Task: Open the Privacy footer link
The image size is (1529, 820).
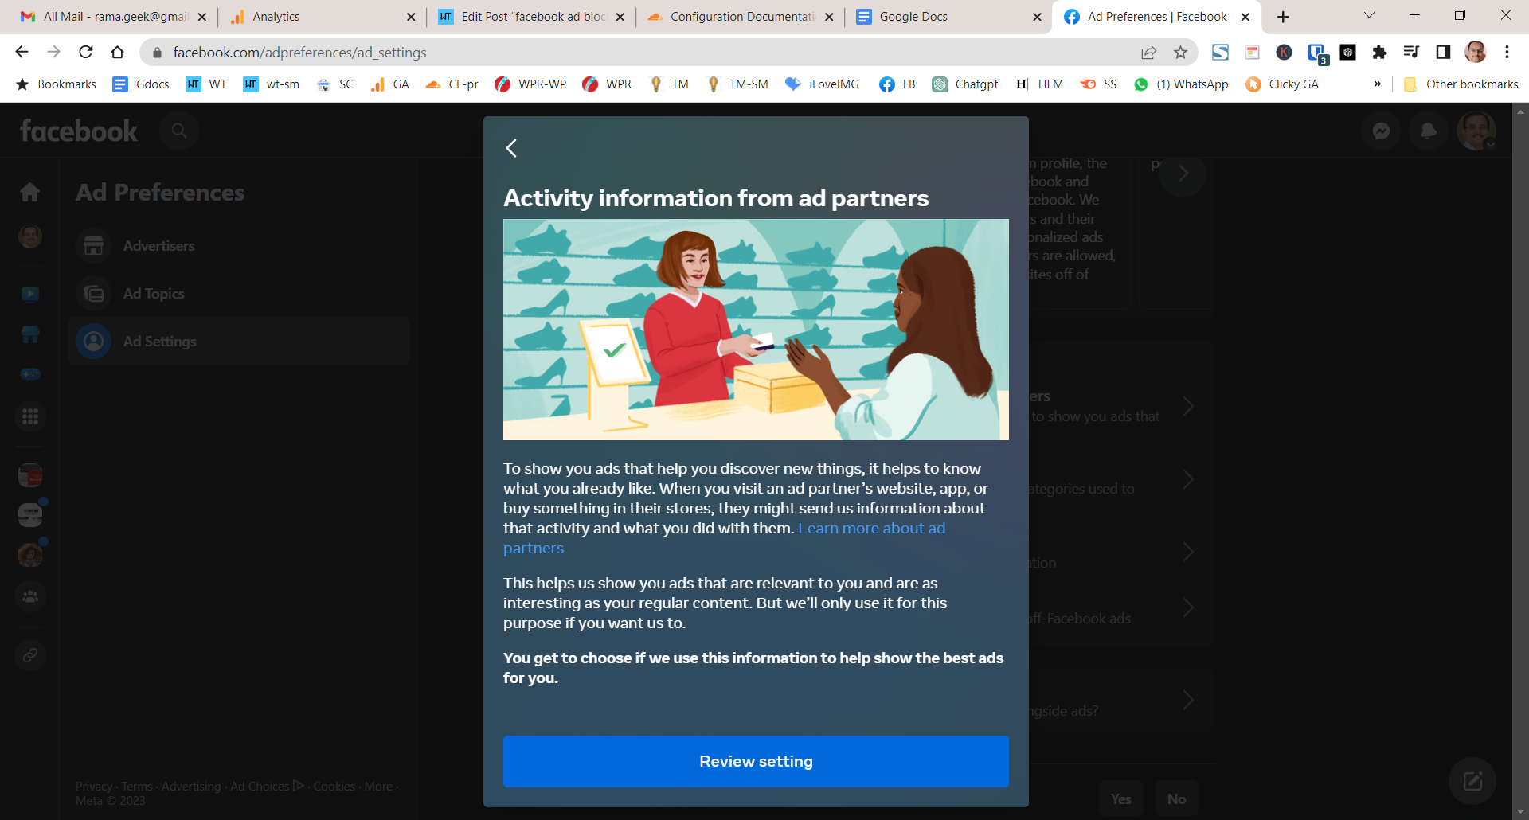Action: pyautogui.click(x=94, y=787)
